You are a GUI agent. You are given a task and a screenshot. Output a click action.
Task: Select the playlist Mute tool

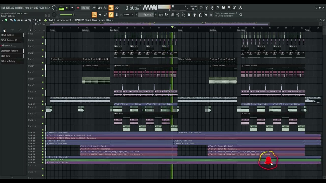pos(22,20)
